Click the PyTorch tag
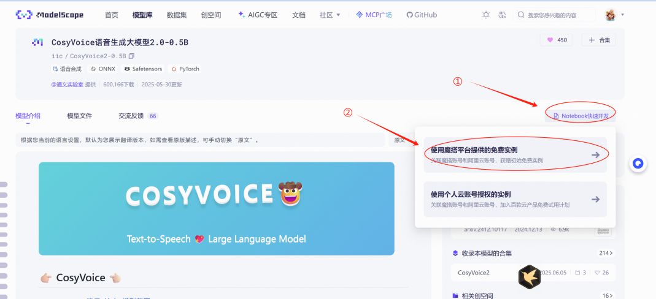656x299 pixels. (x=185, y=69)
